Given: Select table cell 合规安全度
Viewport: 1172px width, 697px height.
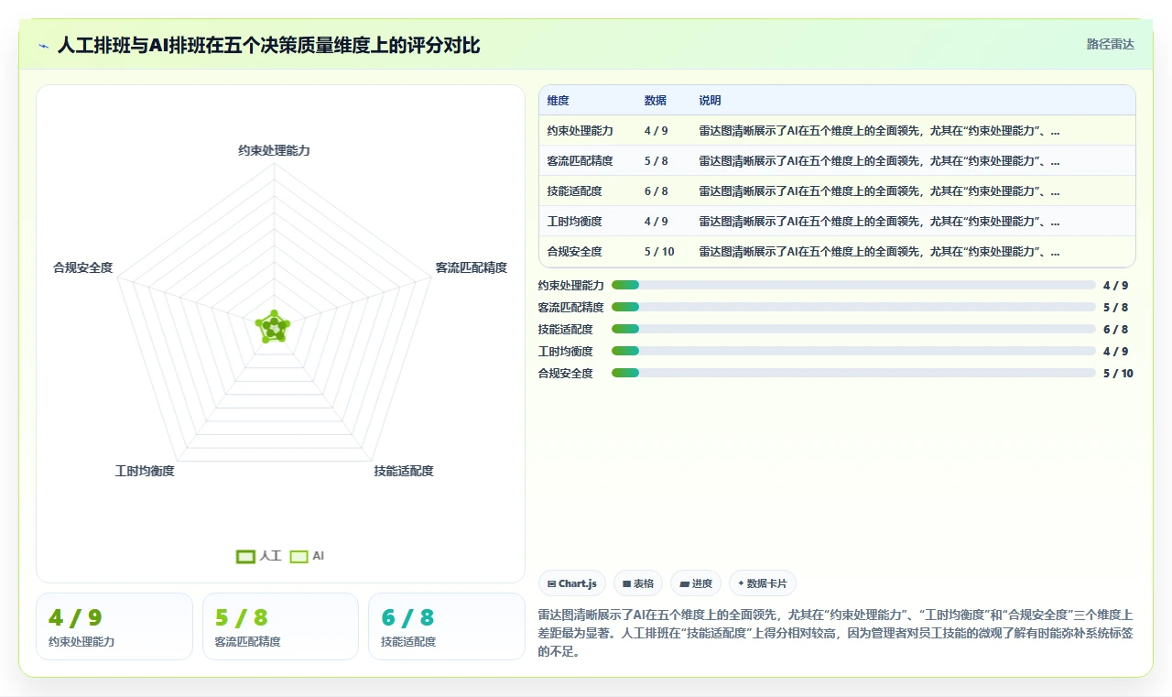Looking at the screenshot, I should point(575,252).
